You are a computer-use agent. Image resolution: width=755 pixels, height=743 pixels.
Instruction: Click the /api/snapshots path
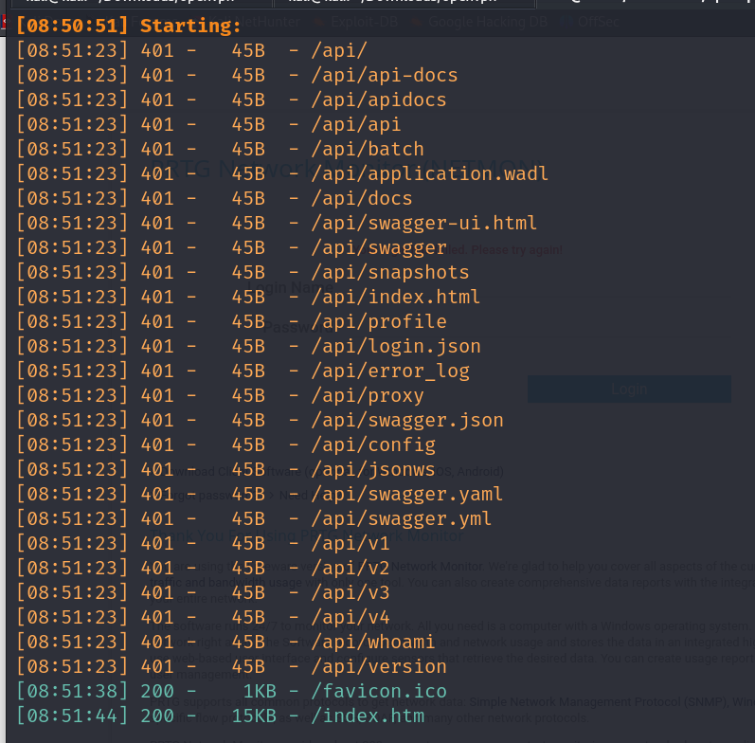(x=390, y=272)
